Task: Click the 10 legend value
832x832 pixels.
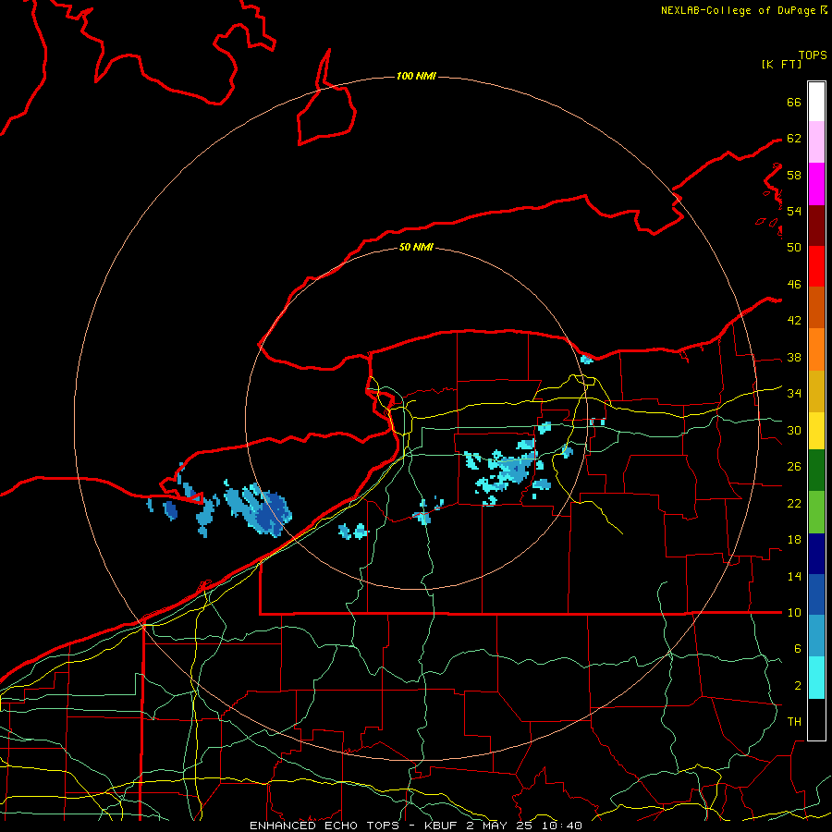Action: coord(794,613)
